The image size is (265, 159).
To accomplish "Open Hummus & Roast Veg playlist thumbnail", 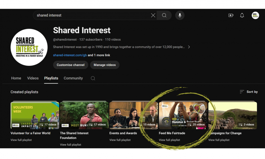I will tap(183, 116).
